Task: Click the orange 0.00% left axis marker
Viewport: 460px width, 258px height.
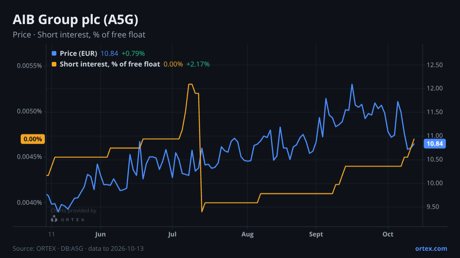Action: click(33, 139)
